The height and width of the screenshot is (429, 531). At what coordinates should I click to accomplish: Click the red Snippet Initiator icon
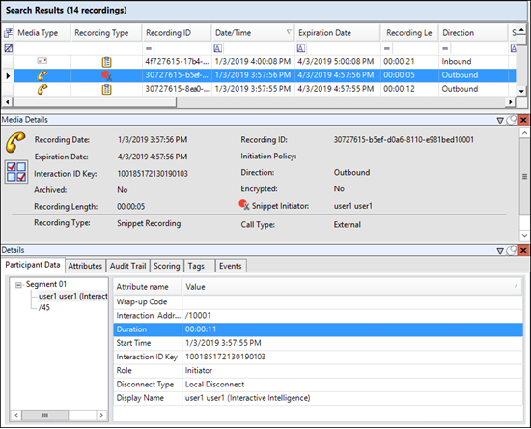[244, 205]
